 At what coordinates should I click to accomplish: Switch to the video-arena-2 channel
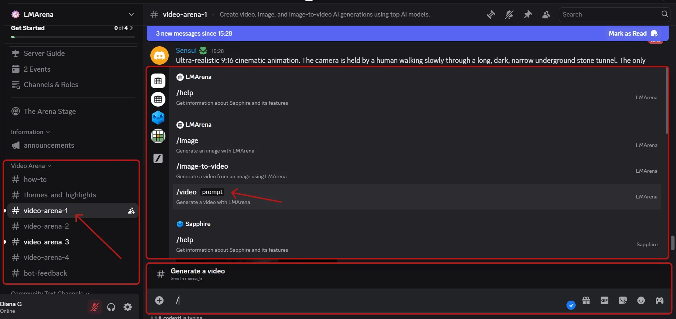tap(72, 226)
